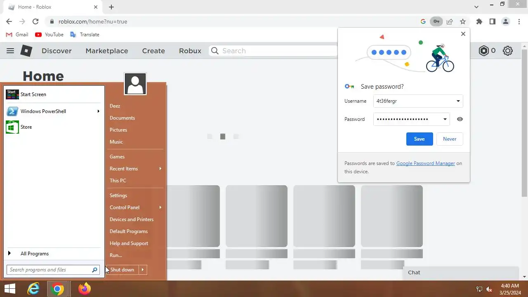
Task: Show the password with the eye icon
Action: click(x=460, y=119)
